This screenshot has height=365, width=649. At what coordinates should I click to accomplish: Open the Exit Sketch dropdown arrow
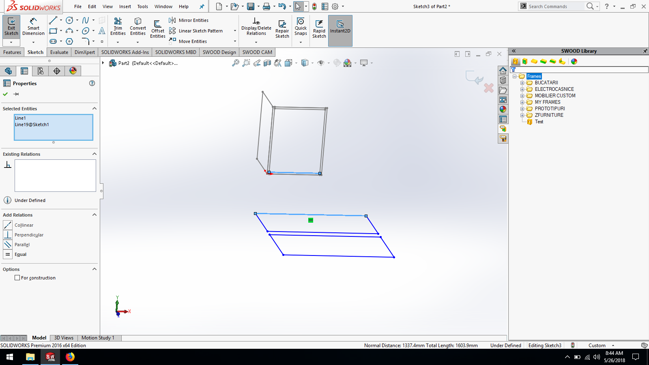point(11,42)
